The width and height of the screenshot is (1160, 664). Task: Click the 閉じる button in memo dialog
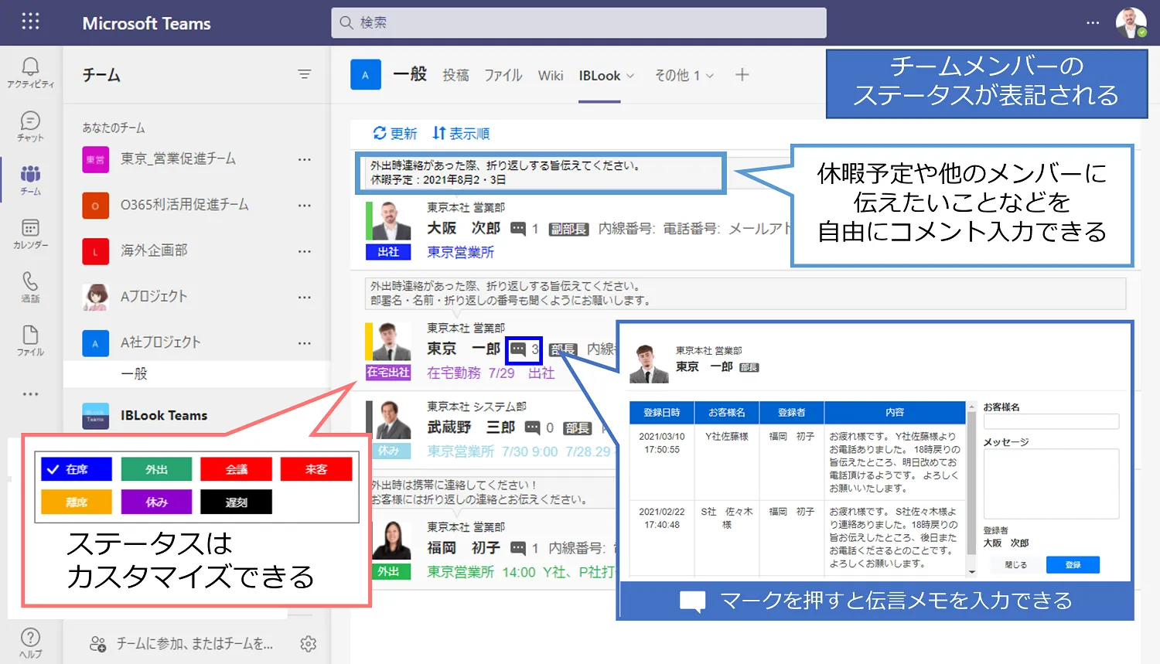(1015, 565)
